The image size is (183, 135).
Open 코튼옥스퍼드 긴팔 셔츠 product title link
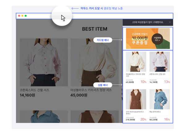[x=34, y=90]
